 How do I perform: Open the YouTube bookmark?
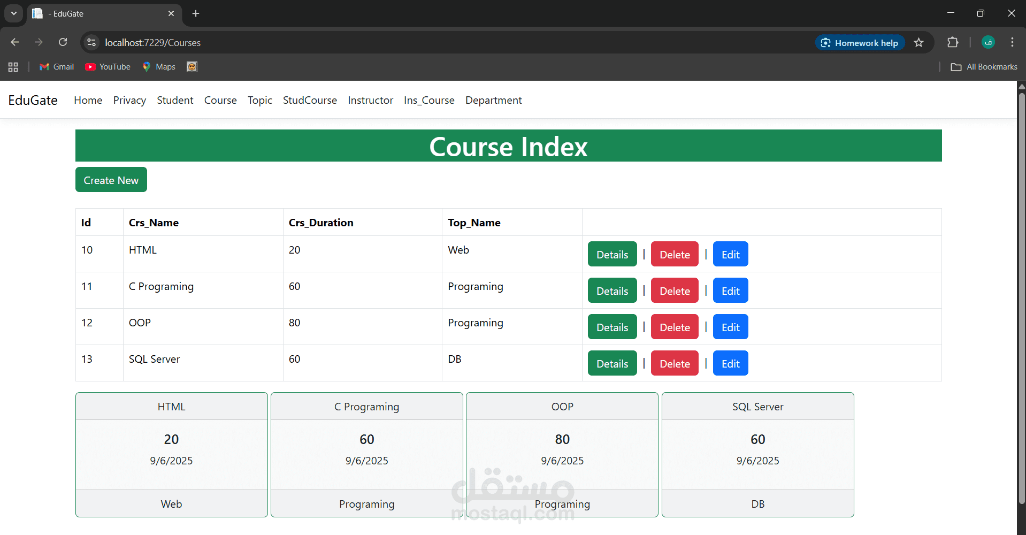(108, 67)
